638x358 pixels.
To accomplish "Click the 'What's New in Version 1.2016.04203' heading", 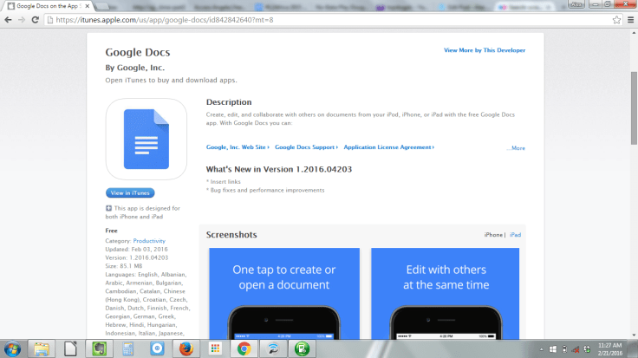I will coord(279,169).
